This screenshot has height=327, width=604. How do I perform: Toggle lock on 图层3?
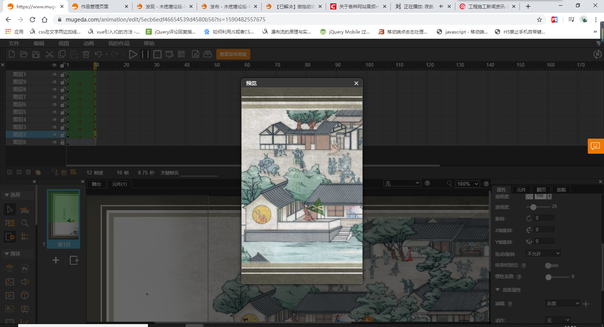pos(63,127)
